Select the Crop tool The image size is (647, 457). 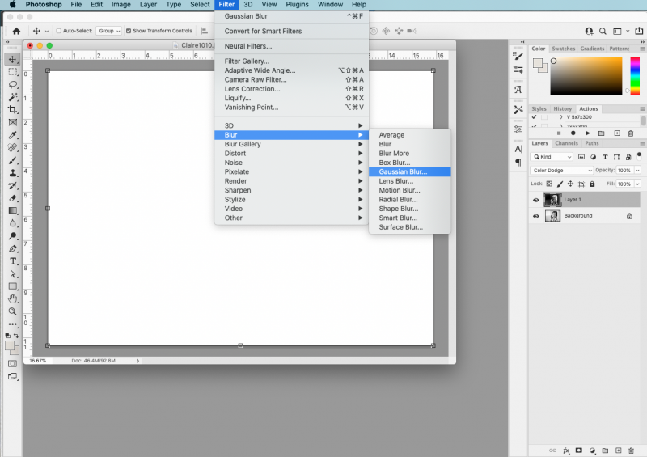(x=12, y=109)
